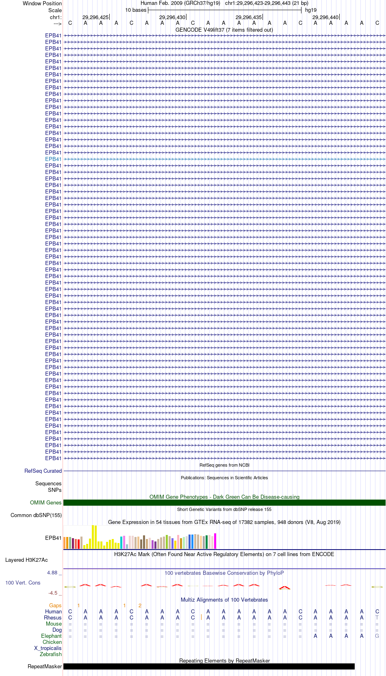
Task: Click the Scale label
Action: [x=55, y=10]
